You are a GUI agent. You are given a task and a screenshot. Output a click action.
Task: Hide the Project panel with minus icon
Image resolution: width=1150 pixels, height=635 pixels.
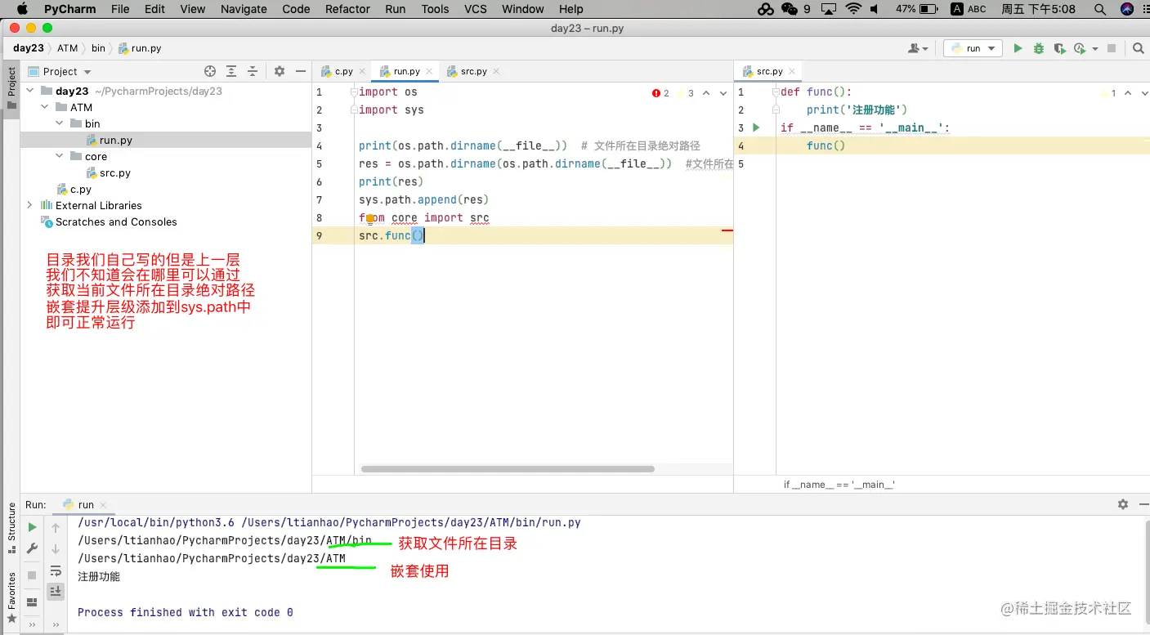300,71
